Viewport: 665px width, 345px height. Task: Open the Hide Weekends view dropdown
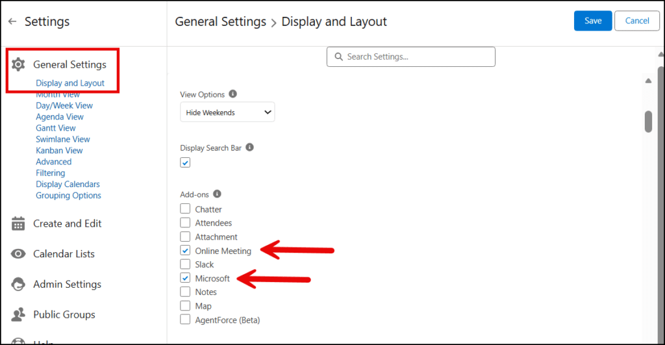tap(227, 112)
